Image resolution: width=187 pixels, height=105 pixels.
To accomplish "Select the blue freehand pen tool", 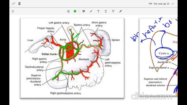I will point(91,11).
